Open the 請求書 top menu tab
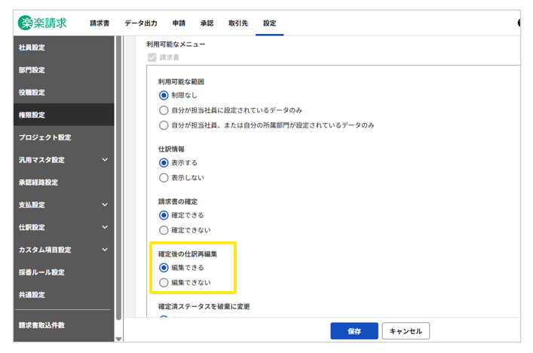Viewport: 533px width, 353px height. point(100,23)
